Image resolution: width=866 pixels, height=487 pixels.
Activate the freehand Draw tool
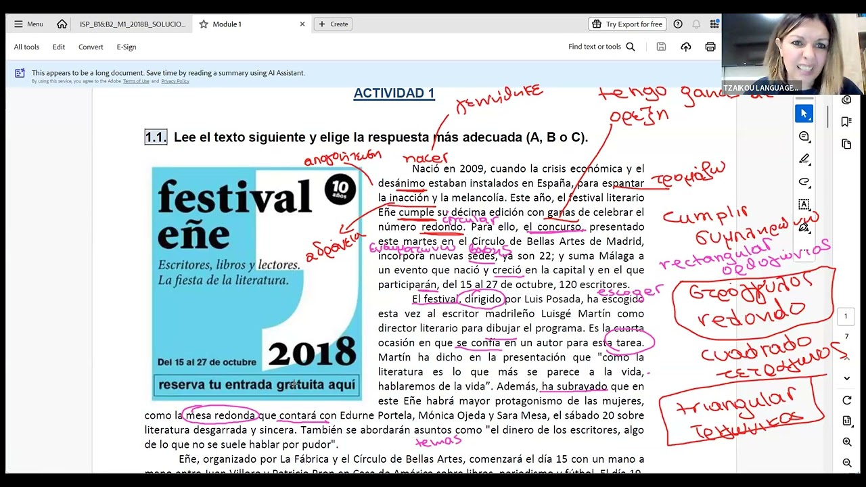(804, 182)
